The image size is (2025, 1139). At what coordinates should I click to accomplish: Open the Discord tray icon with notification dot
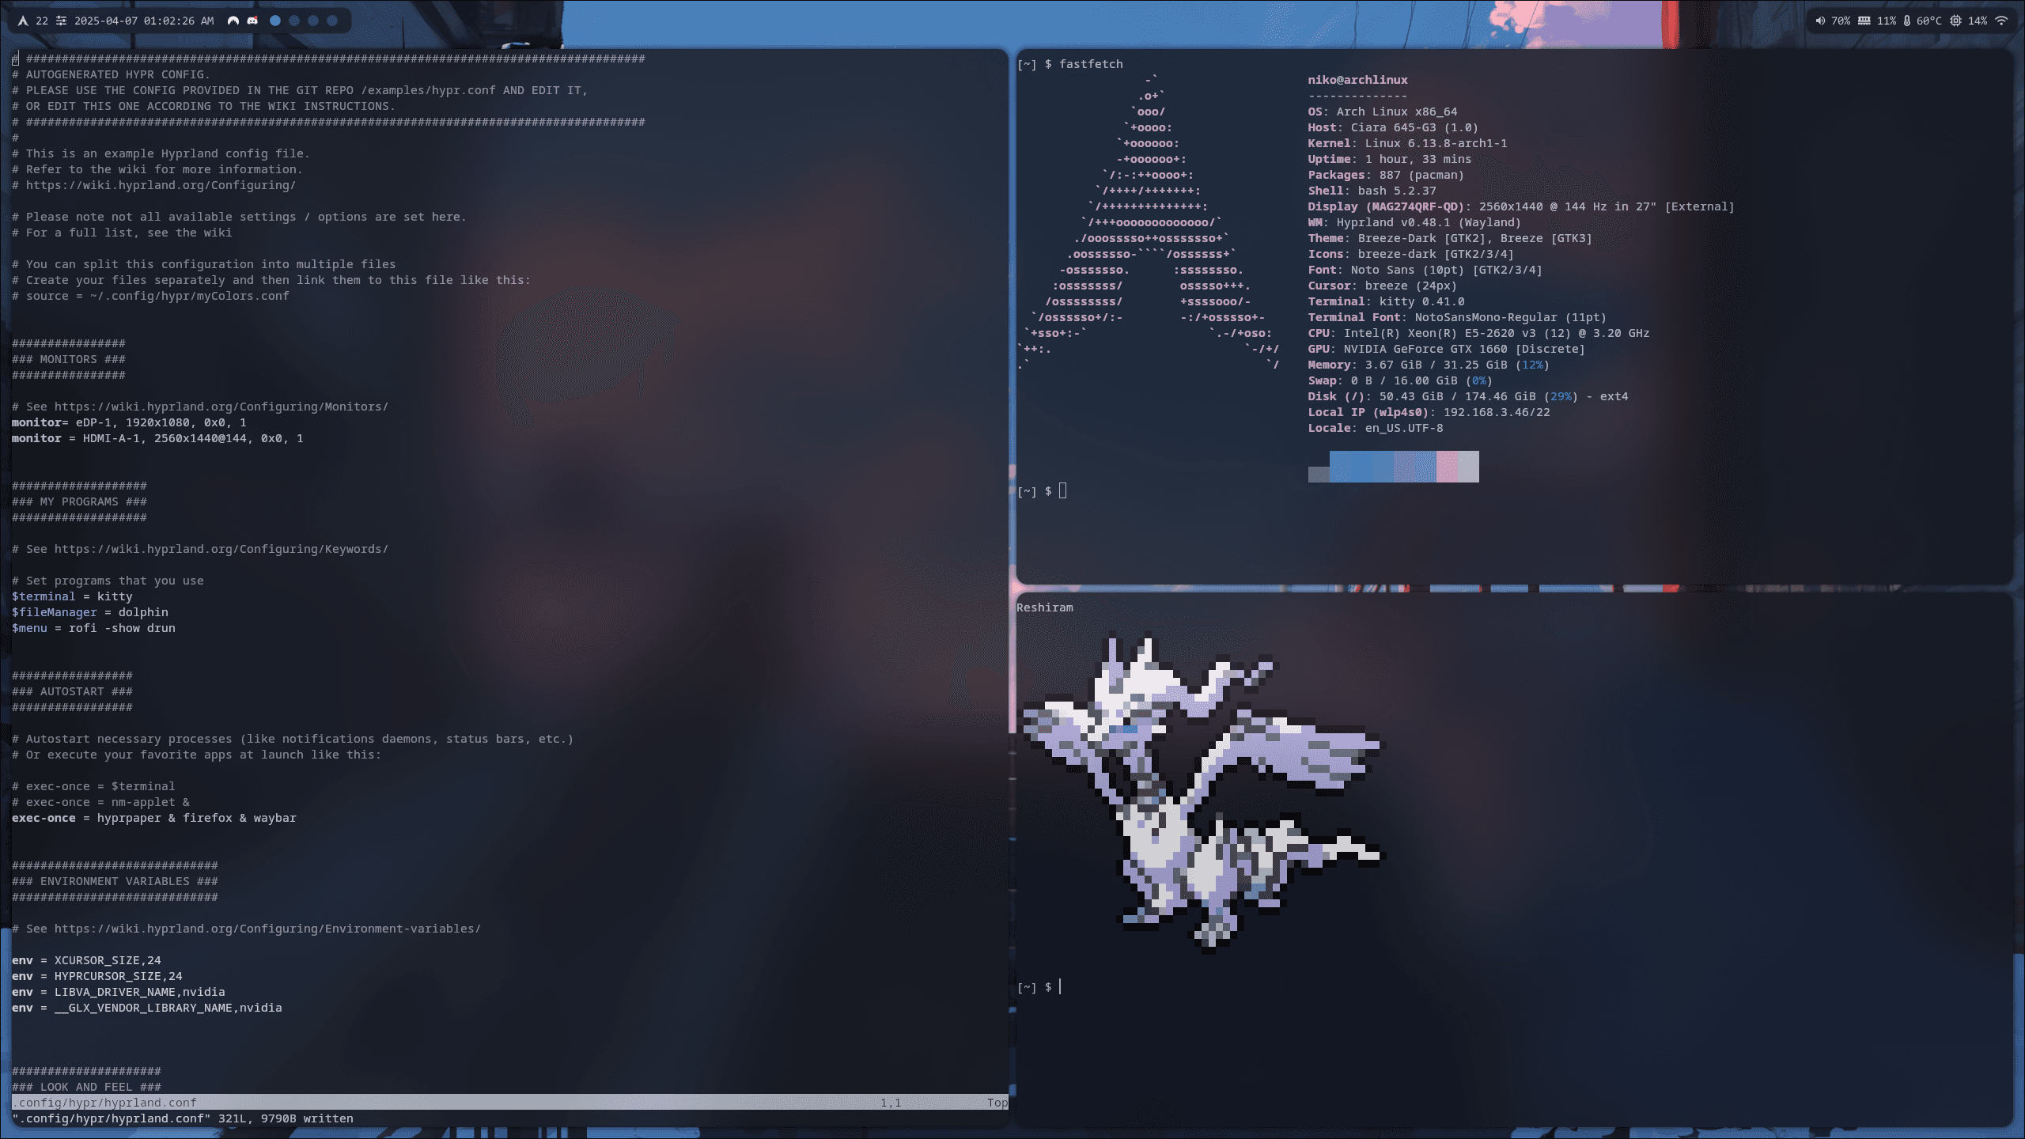252,21
